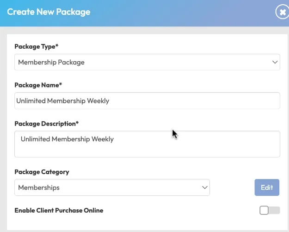Select the Membership Package value text
The image size is (289, 232).
[51, 62]
